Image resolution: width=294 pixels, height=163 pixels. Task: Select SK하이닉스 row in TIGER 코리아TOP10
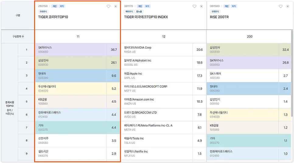click(77, 50)
